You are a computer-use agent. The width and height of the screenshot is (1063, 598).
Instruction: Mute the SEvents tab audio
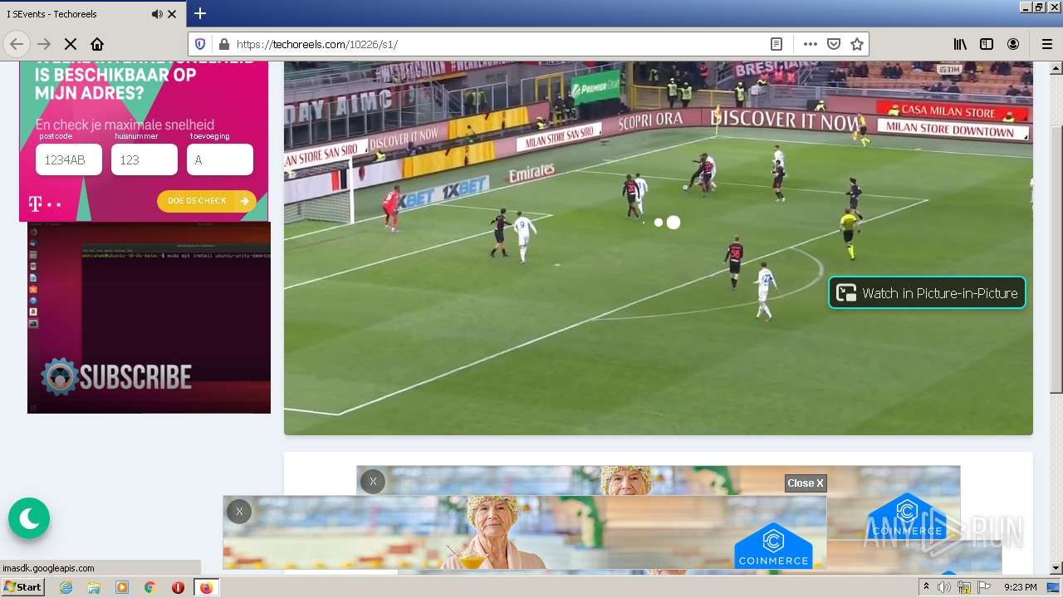coord(157,14)
